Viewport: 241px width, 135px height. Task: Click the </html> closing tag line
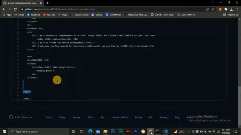coord(27,99)
